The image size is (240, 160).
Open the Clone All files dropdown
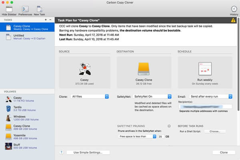coord(90,97)
